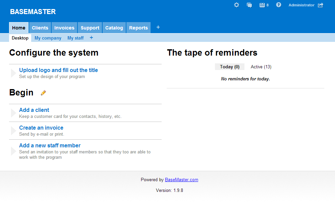Click the BASEMASTER logo title
Screen dimensions: 335x212
33,12
